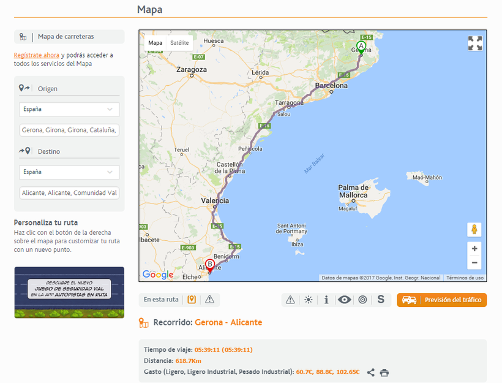502x383 pixels.
Task: Click the origin address input field
Action: point(69,130)
